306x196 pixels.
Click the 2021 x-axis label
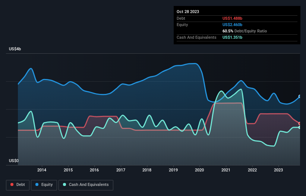click(x=226, y=170)
